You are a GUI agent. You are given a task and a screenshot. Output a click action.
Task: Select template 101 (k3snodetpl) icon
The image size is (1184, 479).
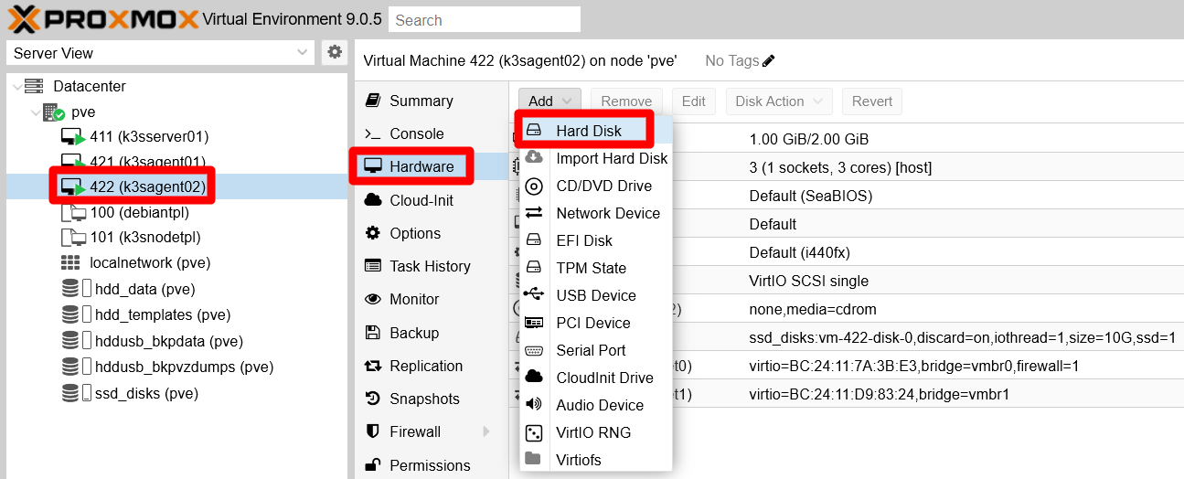[x=73, y=238]
